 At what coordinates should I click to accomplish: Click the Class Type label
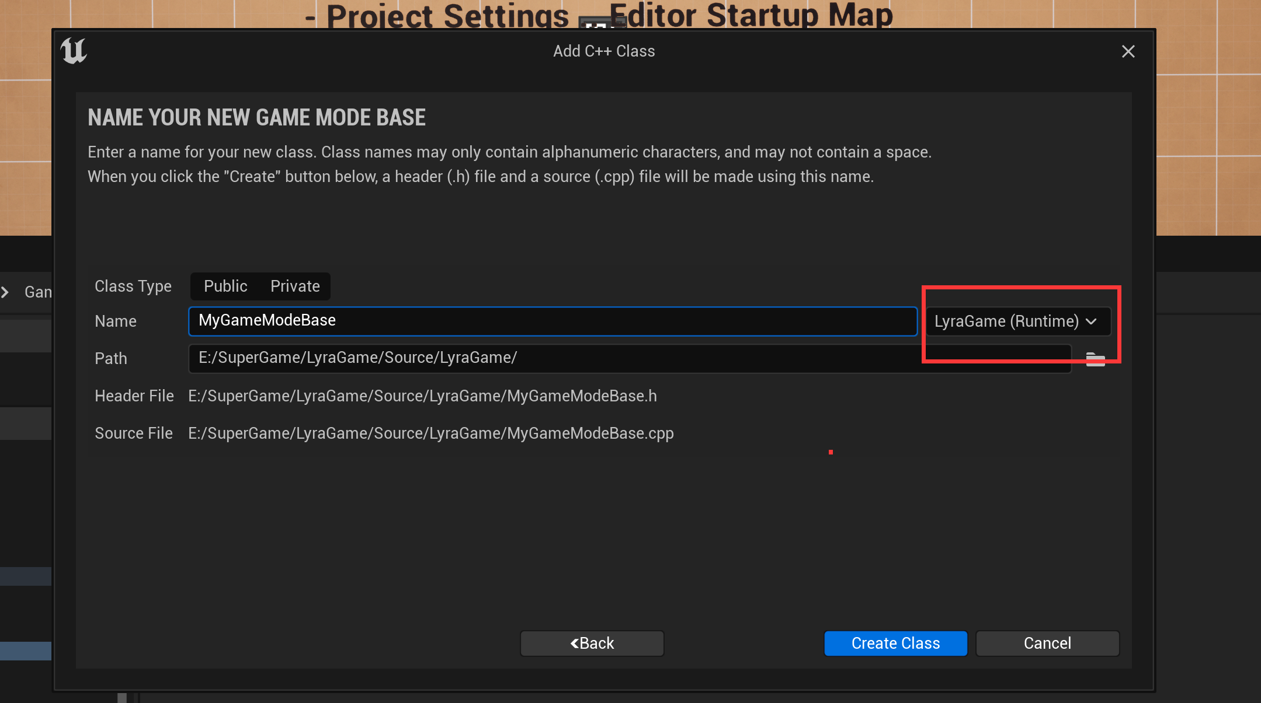point(133,286)
